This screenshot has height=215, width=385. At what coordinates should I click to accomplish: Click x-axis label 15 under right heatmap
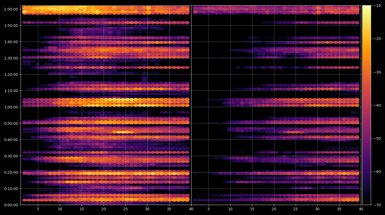(x=252, y=209)
